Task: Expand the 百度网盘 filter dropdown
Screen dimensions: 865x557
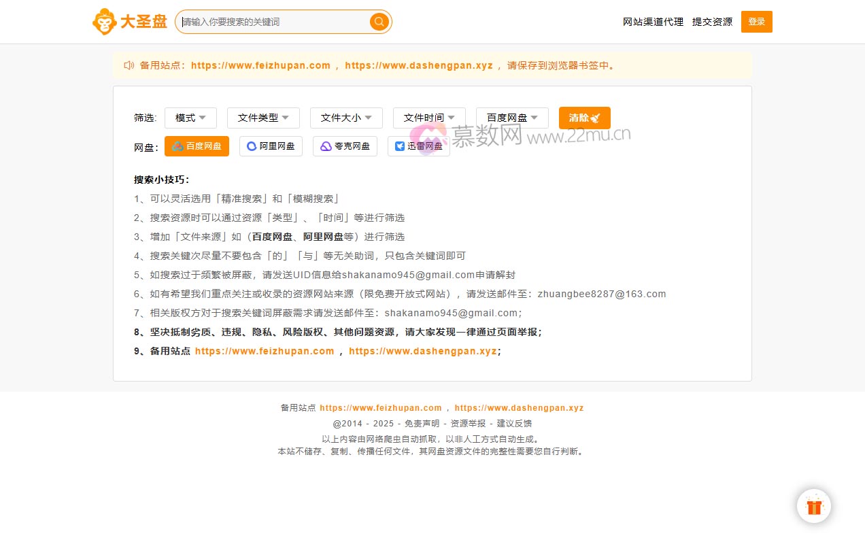Action: coord(512,118)
